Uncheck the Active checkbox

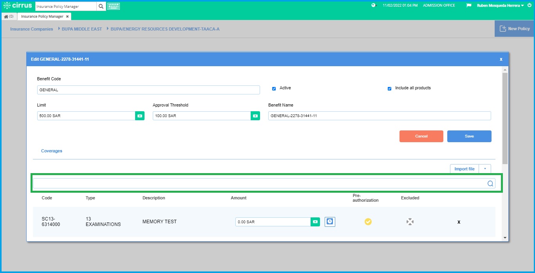coord(274,88)
